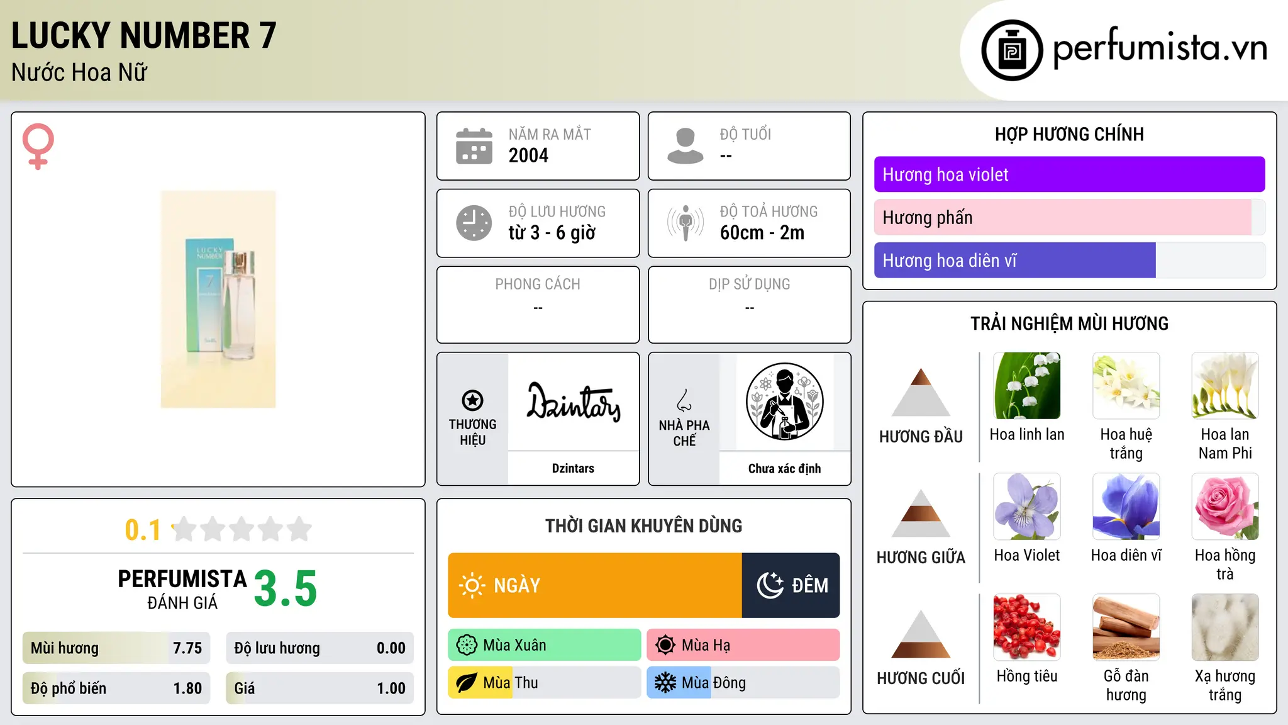Click the TRẢI NGHIỆM MÙI HƯƠNG heading
The height and width of the screenshot is (725, 1288).
pyautogui.click(x=1069, y=323)
